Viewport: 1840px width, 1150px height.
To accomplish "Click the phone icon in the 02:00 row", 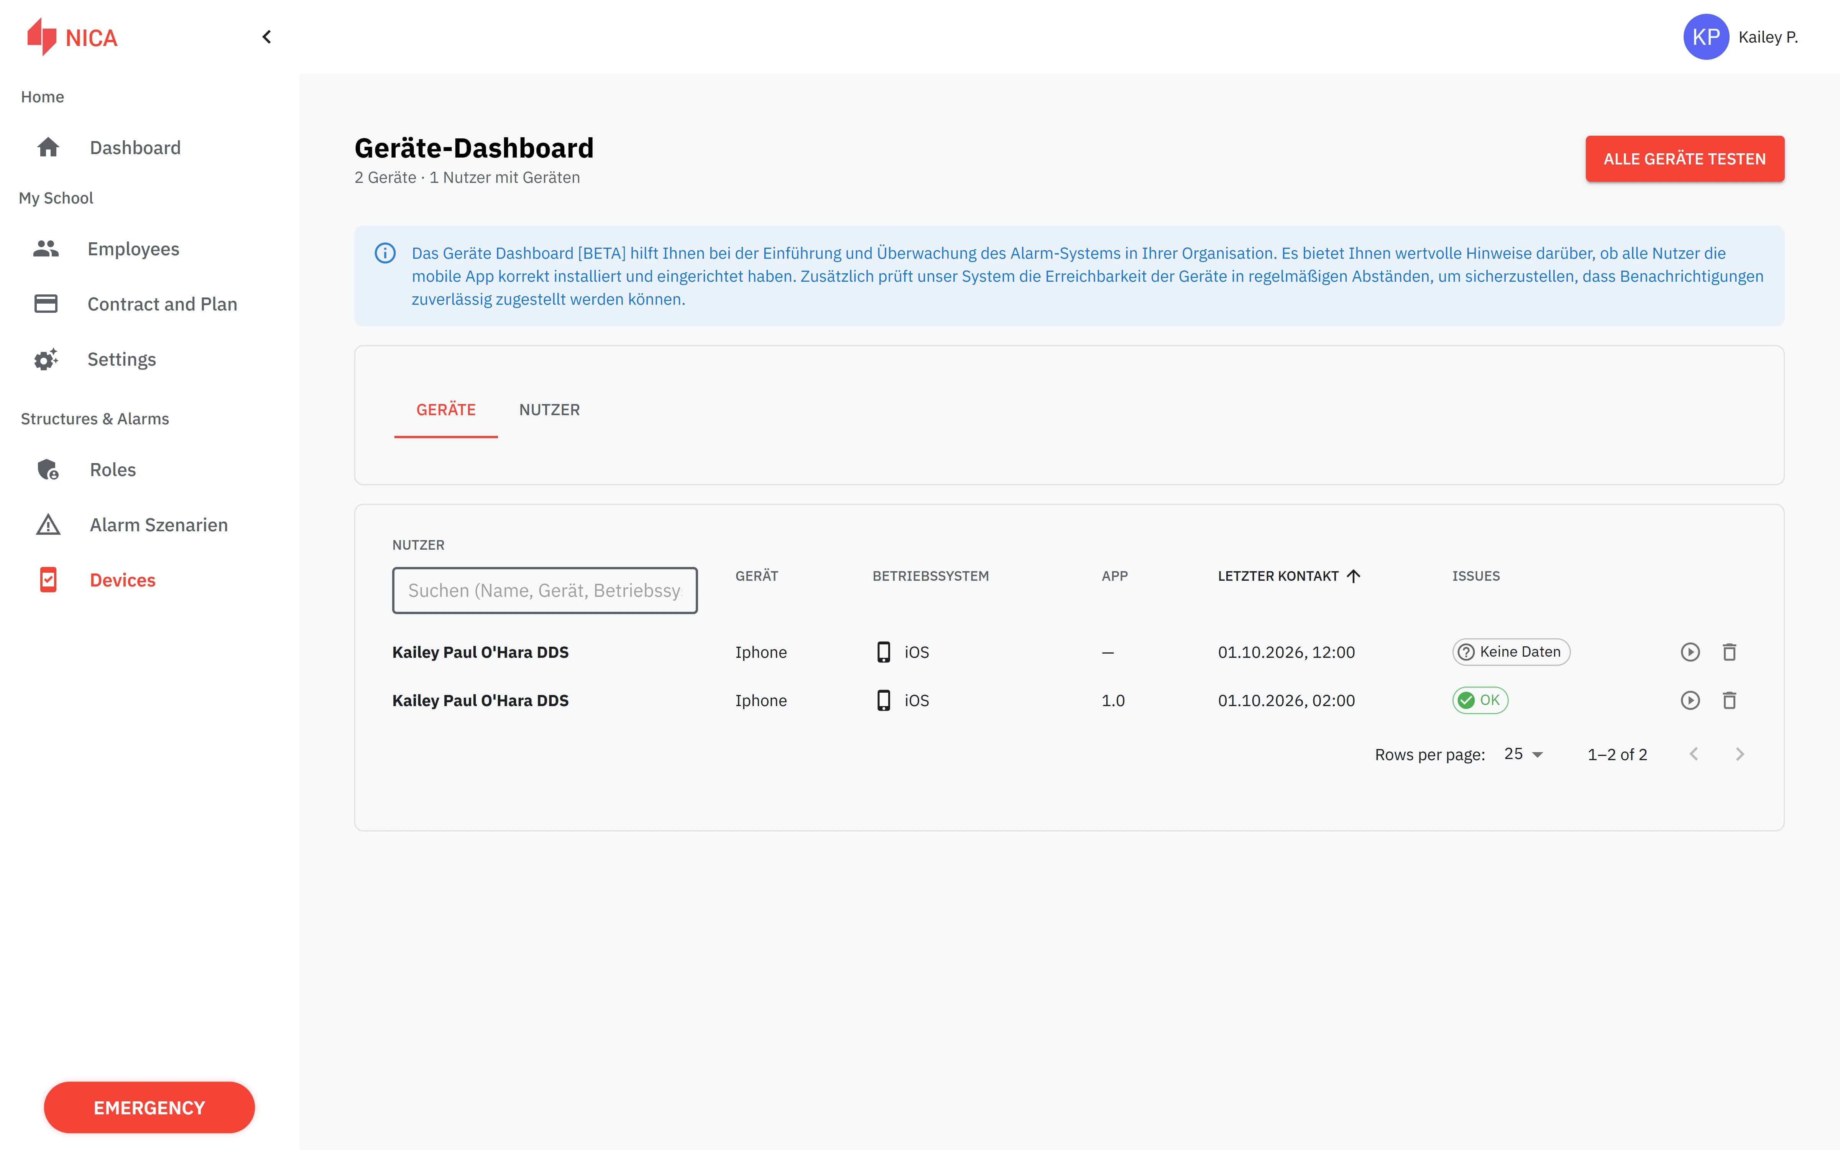I will coord(884,700).
